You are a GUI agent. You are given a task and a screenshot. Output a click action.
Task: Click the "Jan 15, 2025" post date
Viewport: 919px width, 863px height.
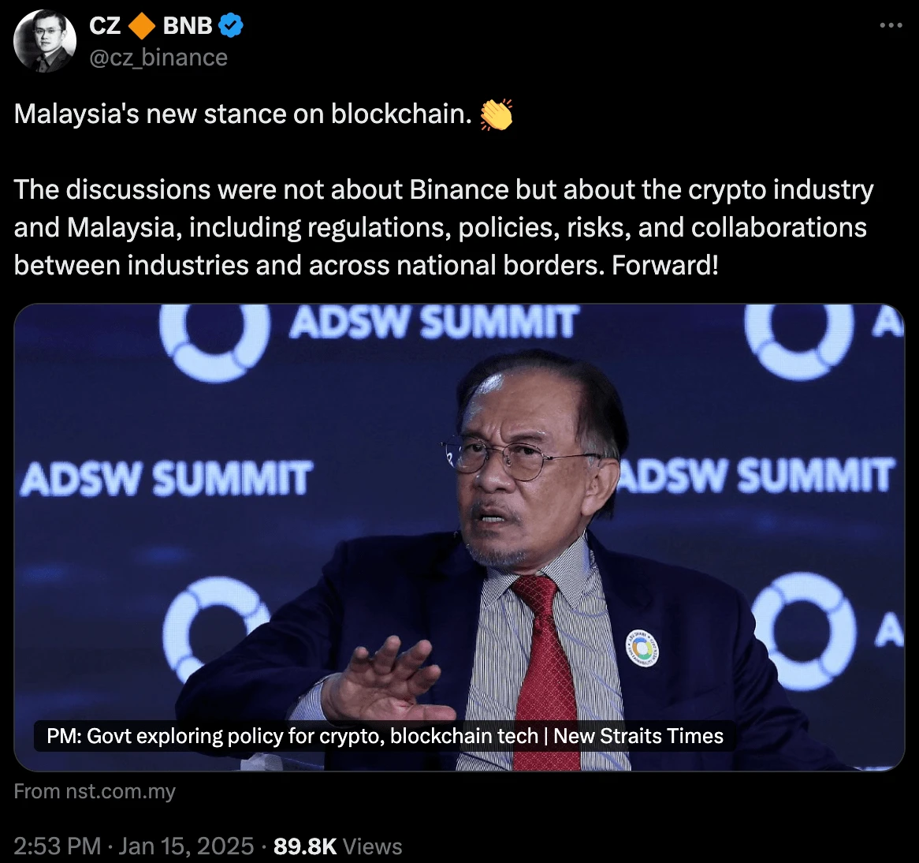186,846
